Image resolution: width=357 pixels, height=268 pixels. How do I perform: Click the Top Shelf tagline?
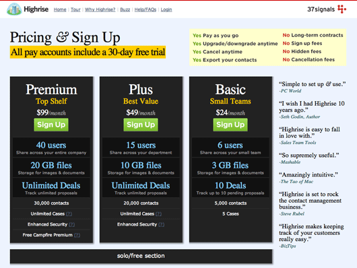click(x=51, y=101)
